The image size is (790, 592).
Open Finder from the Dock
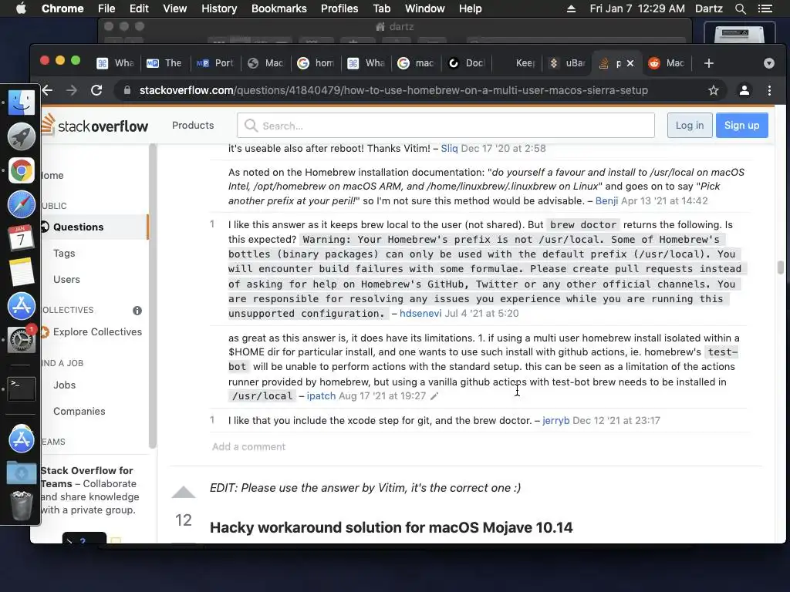[x=21, y=103]
